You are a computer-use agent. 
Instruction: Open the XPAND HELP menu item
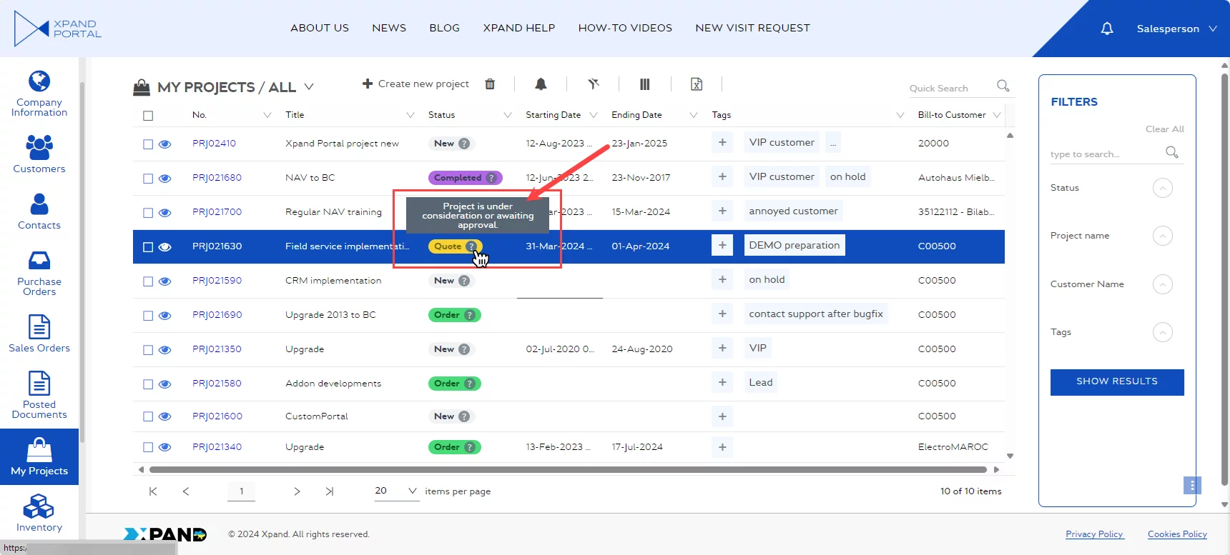point(518,28)
